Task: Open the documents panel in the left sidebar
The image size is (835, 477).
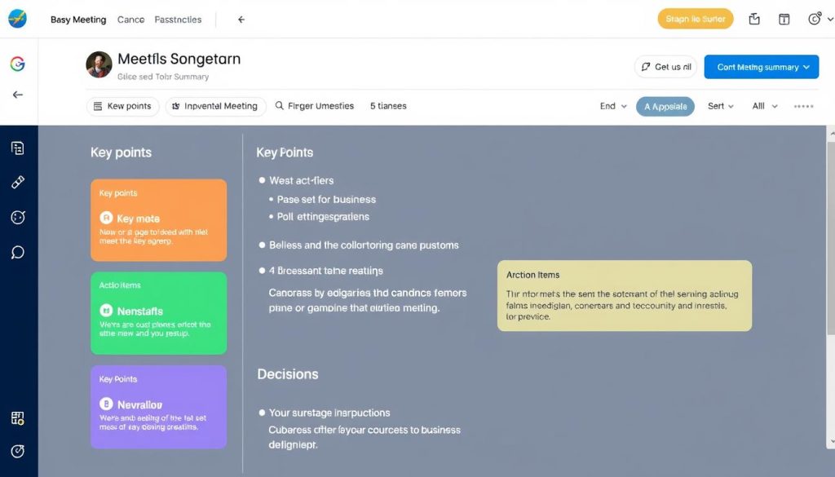Action: [x=18, y=147]
